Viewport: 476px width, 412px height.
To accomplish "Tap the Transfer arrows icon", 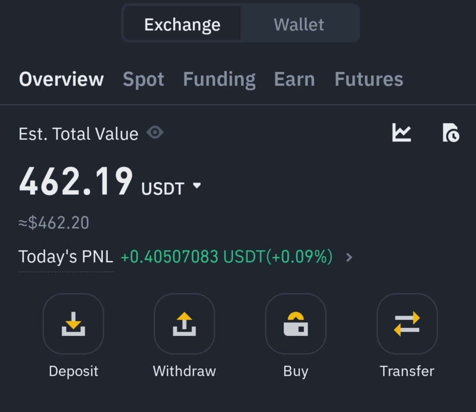I will (x=407, y=324).
